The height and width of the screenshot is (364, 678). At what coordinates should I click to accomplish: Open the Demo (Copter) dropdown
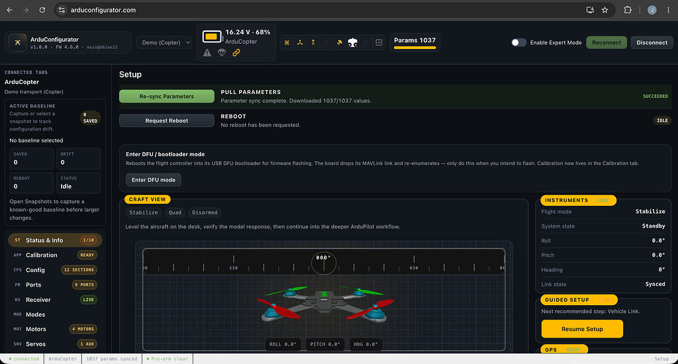click(164, 42)
